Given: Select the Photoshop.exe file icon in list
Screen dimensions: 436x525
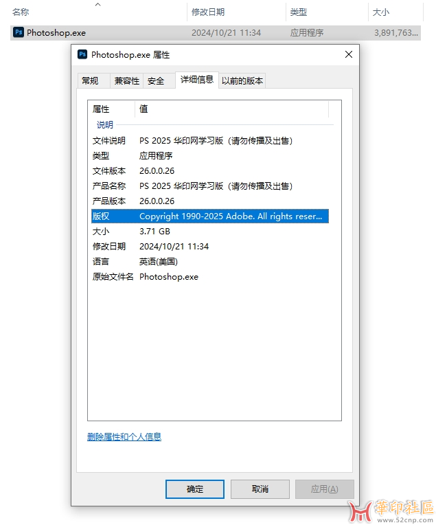Looking at the screenshot, I should pyautogui.click(x=19, y=32).
